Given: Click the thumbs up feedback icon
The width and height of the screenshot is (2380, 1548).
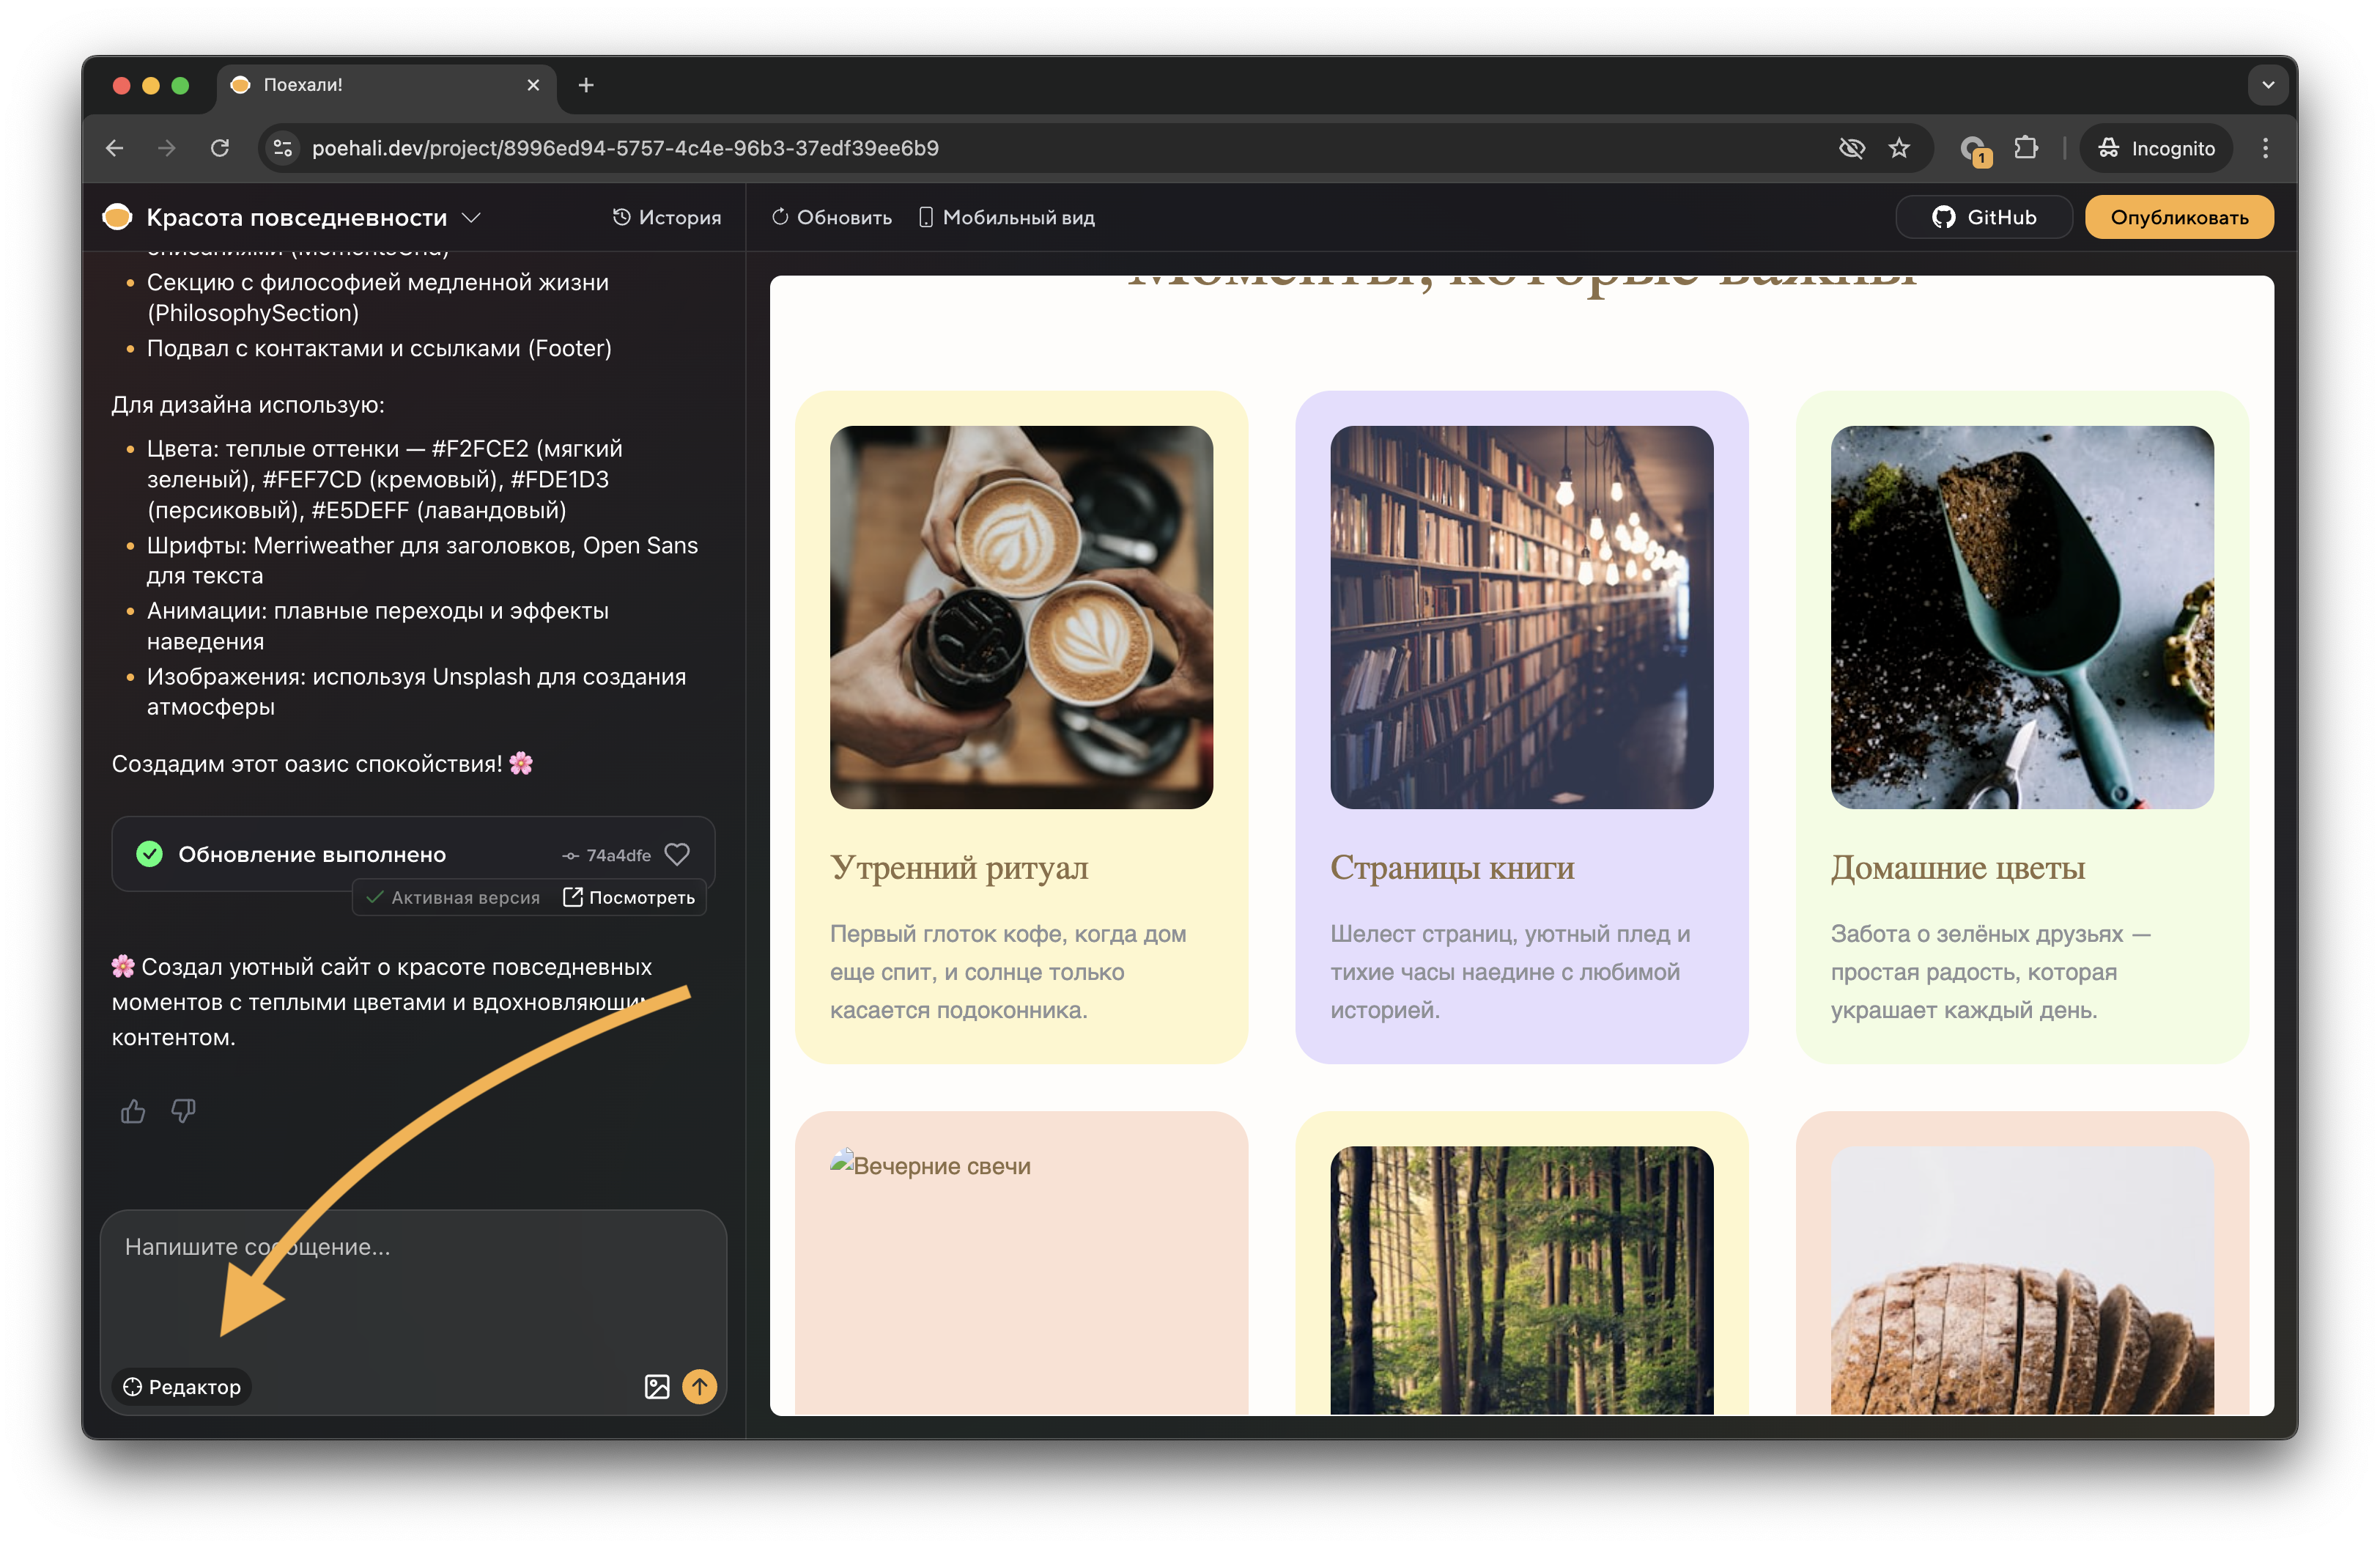Looking at the screenshot, I should coord(133,1111).
